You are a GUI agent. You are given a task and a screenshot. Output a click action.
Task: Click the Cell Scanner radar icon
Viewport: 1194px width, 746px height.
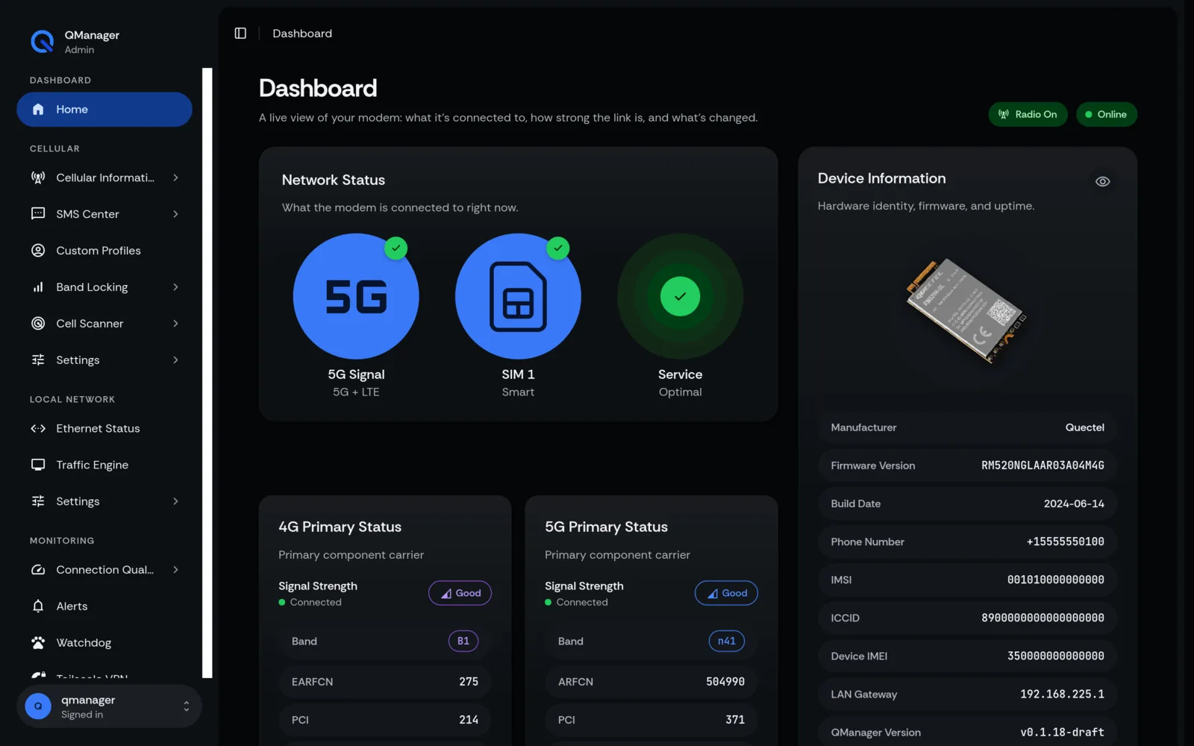coord(38,324)
